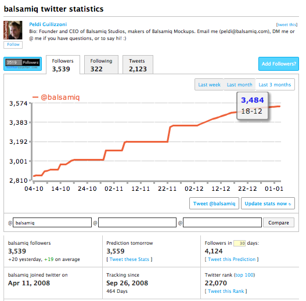
Task: Focus the second empty compare username field
Action: pyautogui.click(x=137, y=223)
